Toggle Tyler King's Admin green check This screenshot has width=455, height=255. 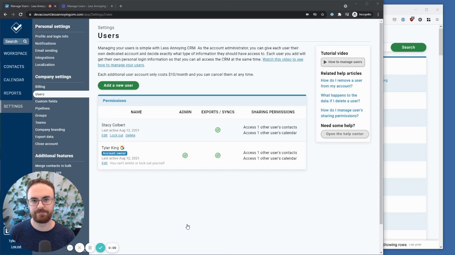(185, 155)
